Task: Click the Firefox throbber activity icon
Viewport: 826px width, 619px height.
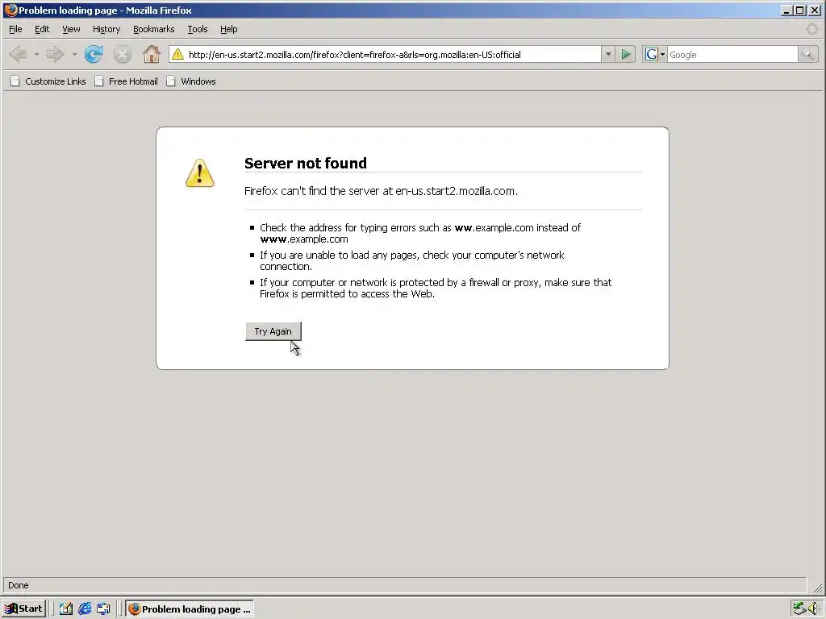Action: (812, 30)
